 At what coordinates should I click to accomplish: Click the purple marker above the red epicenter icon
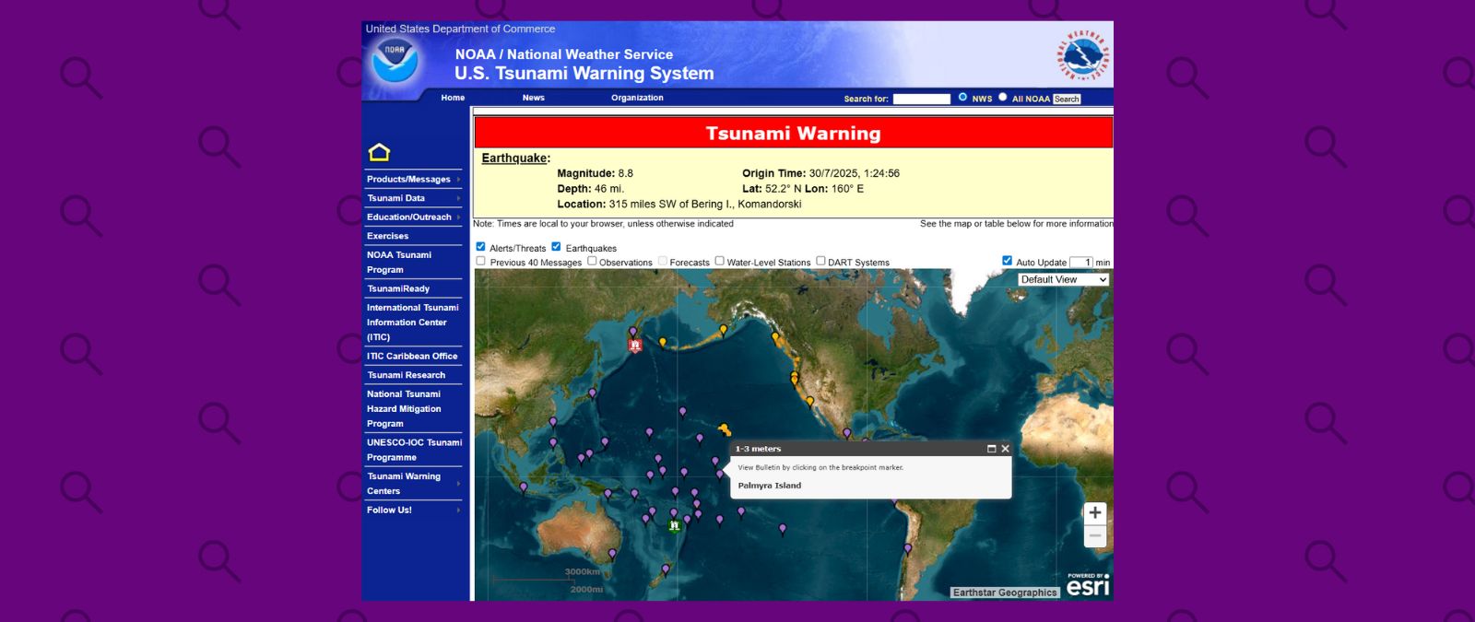[632, 332]
